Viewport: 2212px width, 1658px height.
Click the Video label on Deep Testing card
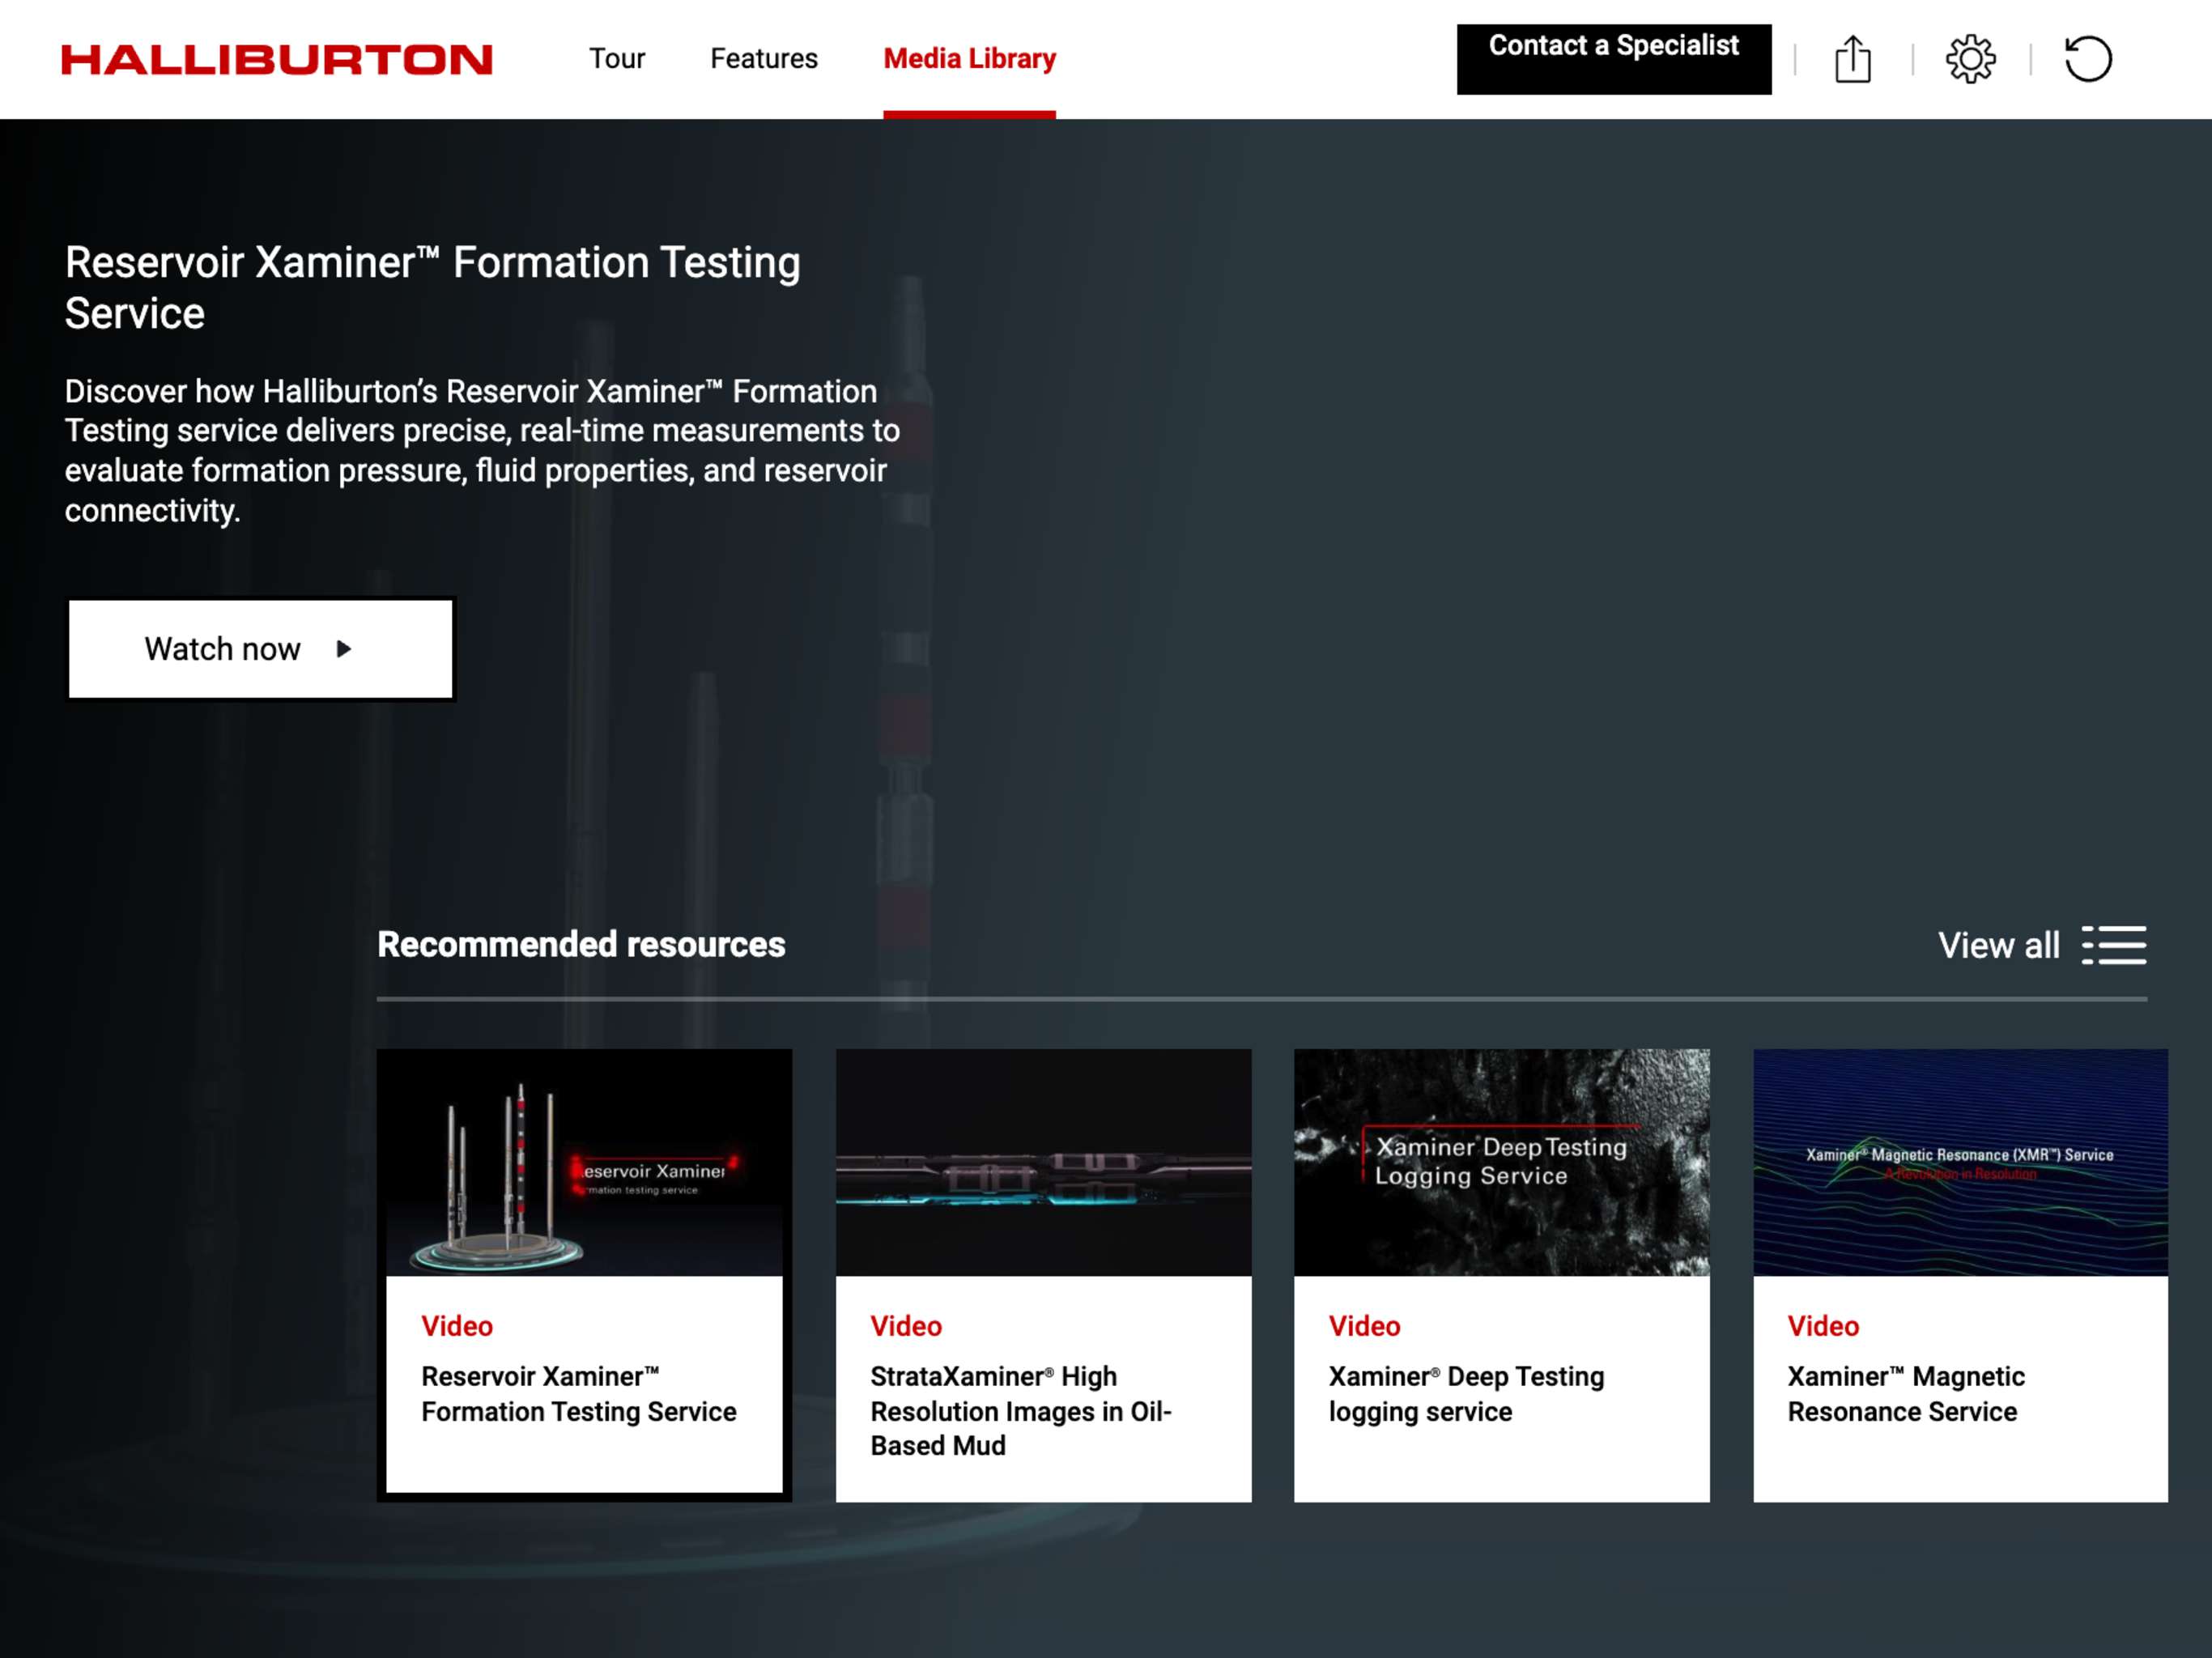[1364, 1326]
